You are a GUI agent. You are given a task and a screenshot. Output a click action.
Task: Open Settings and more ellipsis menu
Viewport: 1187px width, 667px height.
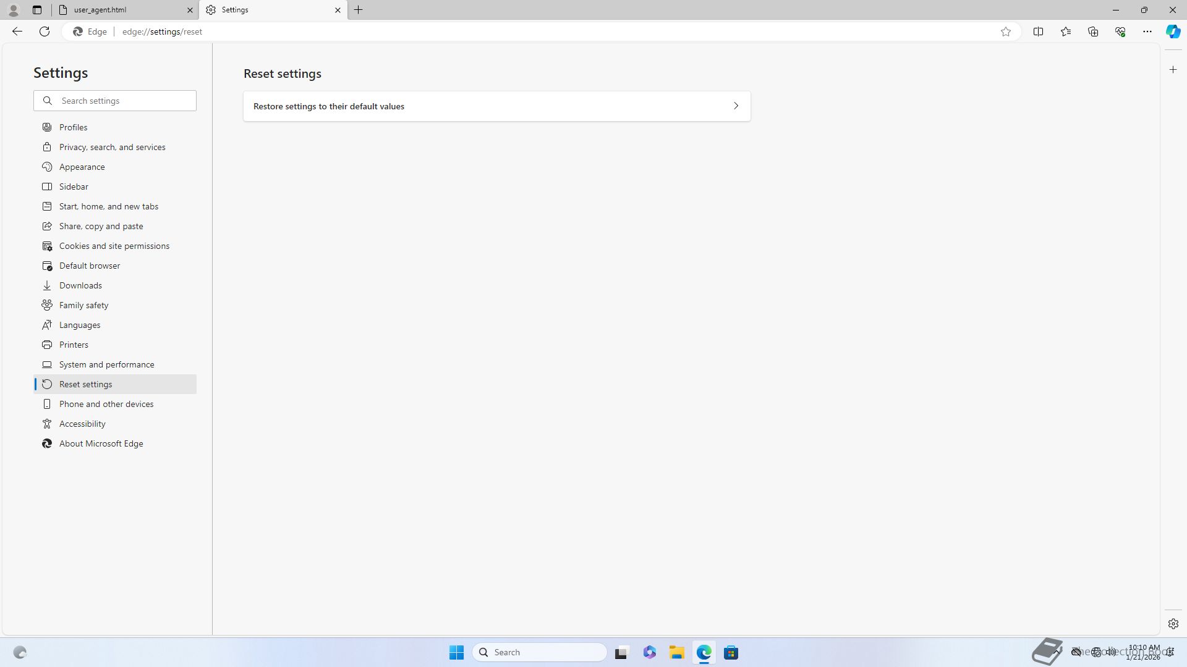1147,31
